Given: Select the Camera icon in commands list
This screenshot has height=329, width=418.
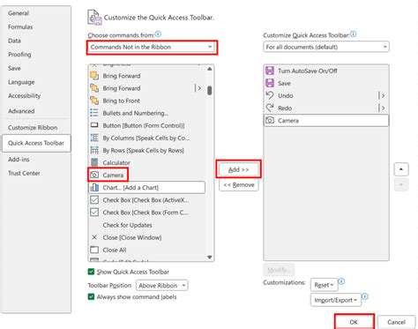Looking at the screenshot, I should (94, 175).
